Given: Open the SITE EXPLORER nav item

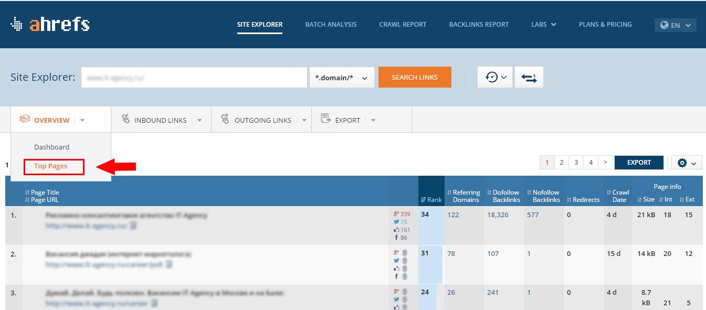Looking at the screenshot, I should point(260,24).
